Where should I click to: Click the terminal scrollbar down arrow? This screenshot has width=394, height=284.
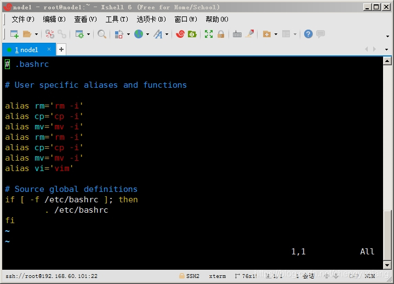click(x=387, y=265)
